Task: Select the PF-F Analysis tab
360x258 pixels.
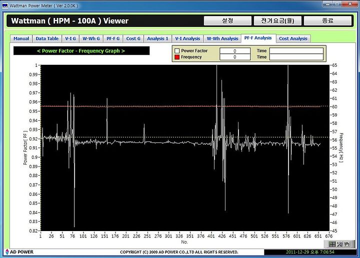Action: 258,38
